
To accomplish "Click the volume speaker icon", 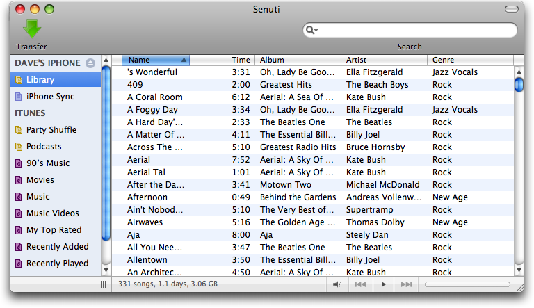I will point(337,284).
